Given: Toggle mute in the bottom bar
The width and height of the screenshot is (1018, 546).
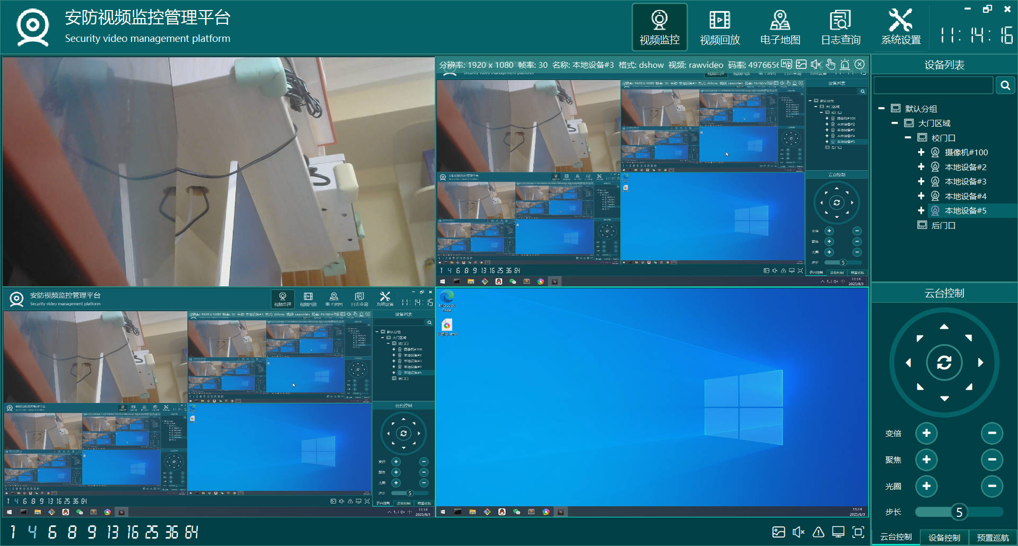Looking at the screenshot, I should pyautogui.click(x=798, y=532).
